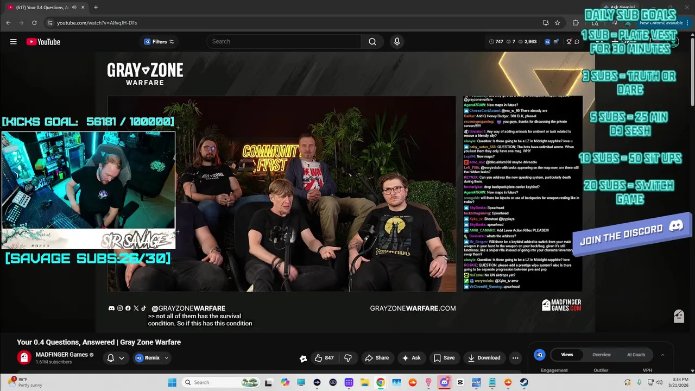Open Chrome extensions puzzle icon
The height and width of the screenshot is (391, 695).
(576, 23)
